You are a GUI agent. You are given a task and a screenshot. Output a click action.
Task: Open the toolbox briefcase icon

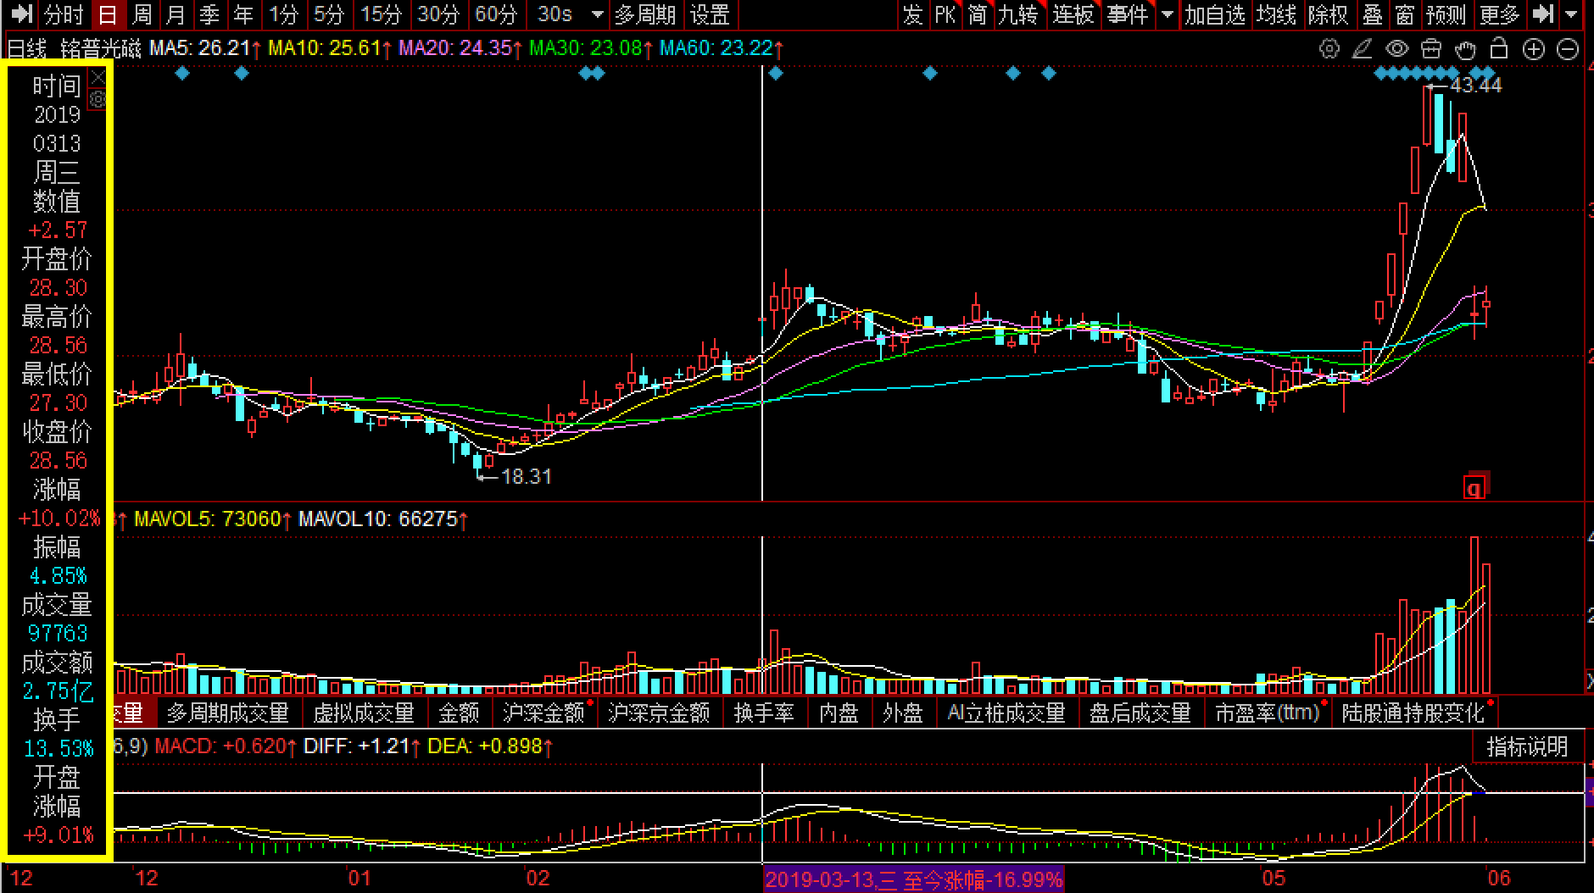(x=1431, y=49)
